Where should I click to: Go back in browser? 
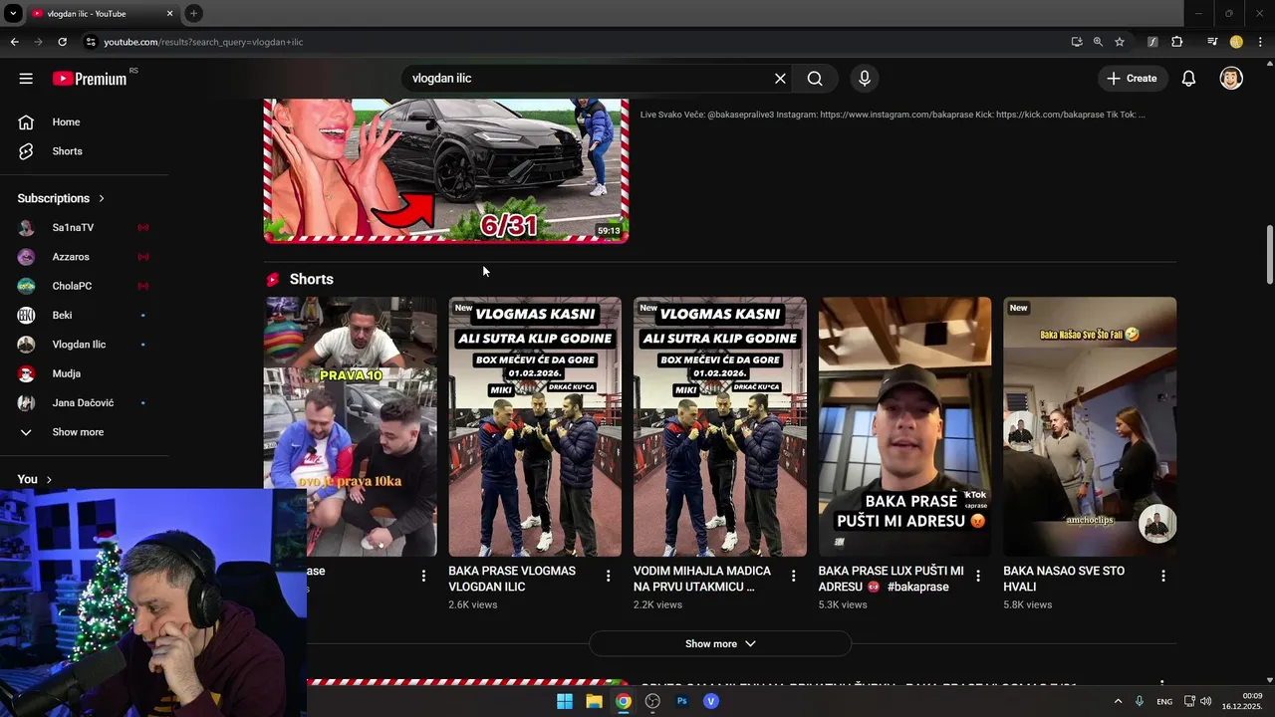[14, 42]
